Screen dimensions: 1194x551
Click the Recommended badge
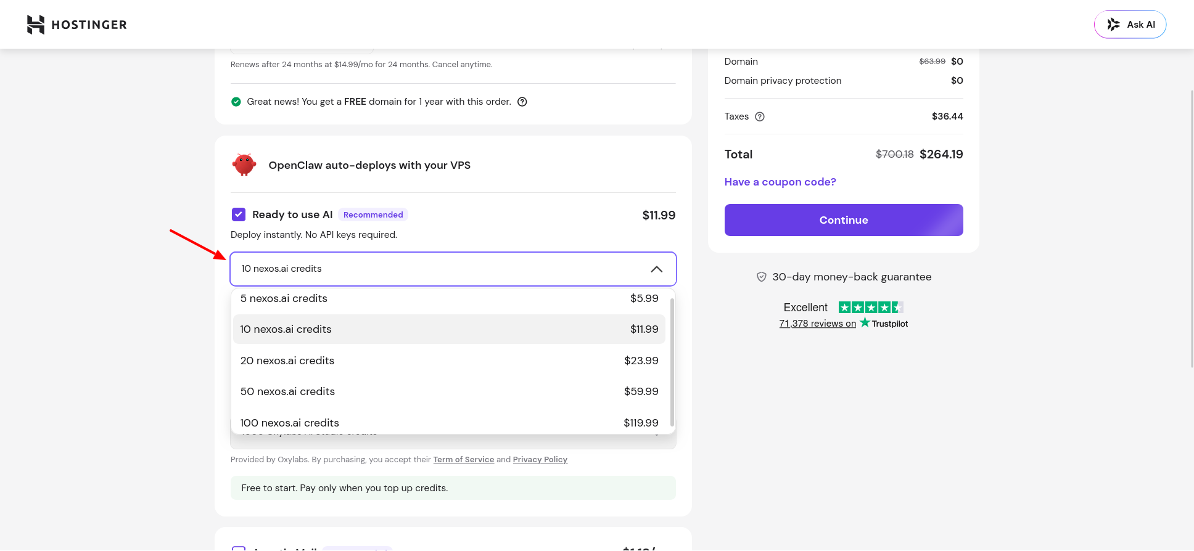(373, 214)
